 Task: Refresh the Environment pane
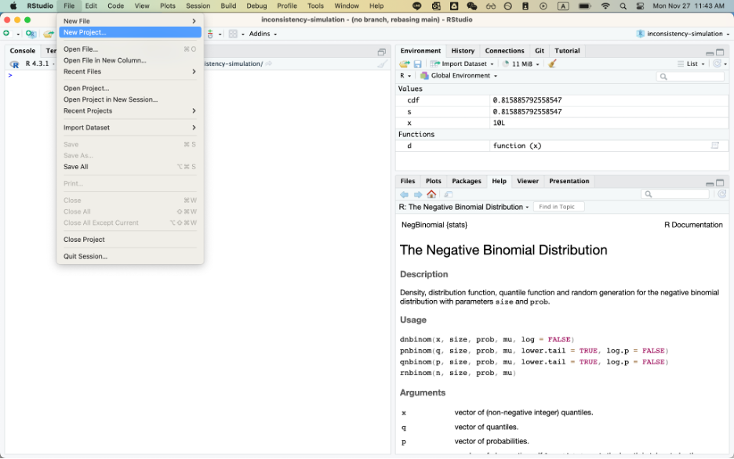tap(718, 63)
